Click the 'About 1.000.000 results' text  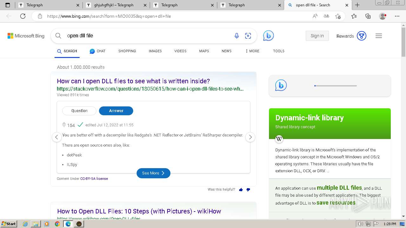(x=81, y=67)
